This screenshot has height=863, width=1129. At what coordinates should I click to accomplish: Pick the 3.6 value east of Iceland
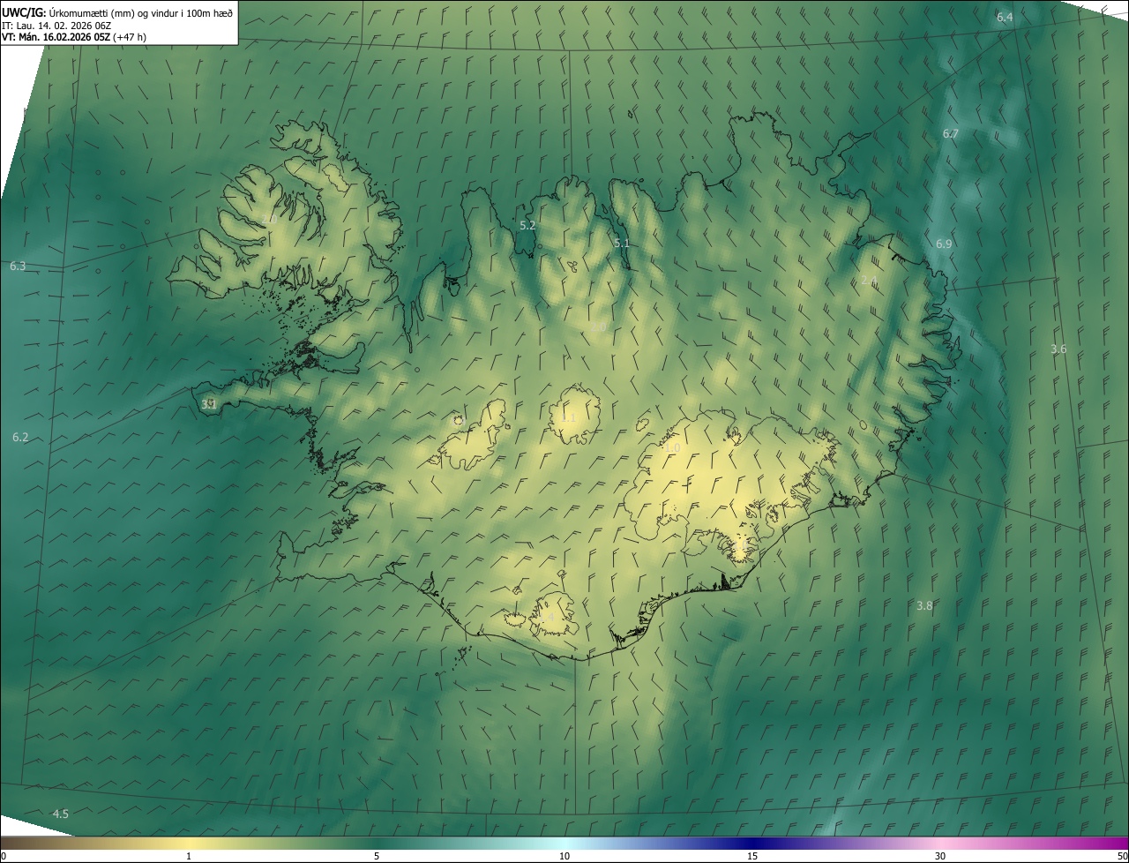point(1058,349)
